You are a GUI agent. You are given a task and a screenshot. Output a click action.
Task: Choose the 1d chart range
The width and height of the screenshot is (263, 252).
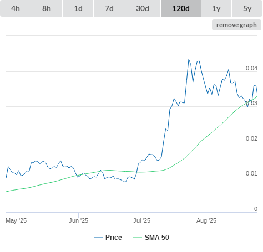[x=78, y=8]
